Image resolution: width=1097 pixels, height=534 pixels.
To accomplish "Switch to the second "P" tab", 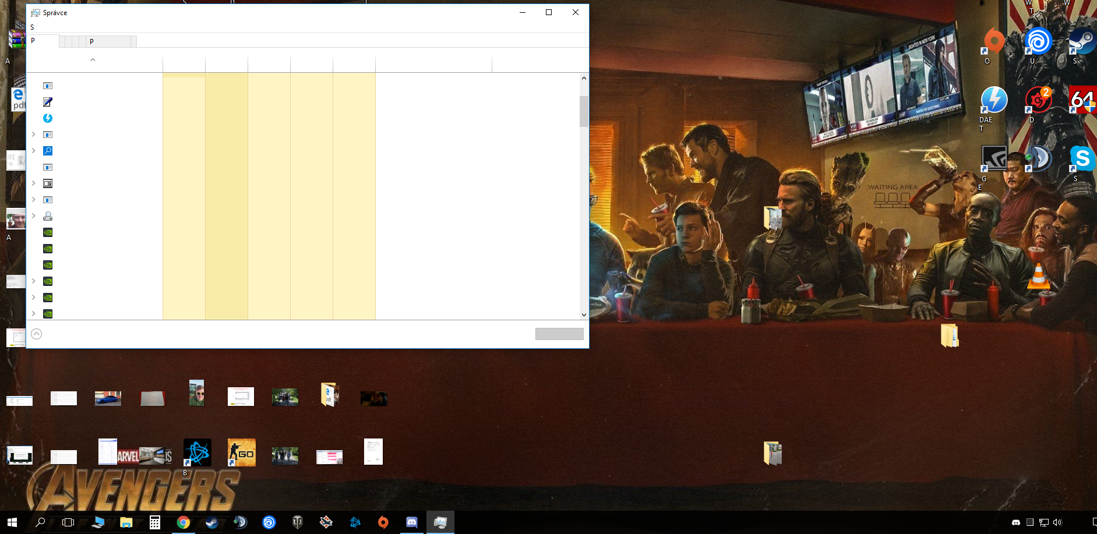I will [108, 41].
